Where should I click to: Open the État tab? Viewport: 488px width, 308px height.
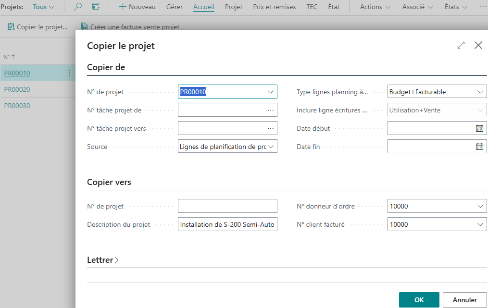point(334,7)
